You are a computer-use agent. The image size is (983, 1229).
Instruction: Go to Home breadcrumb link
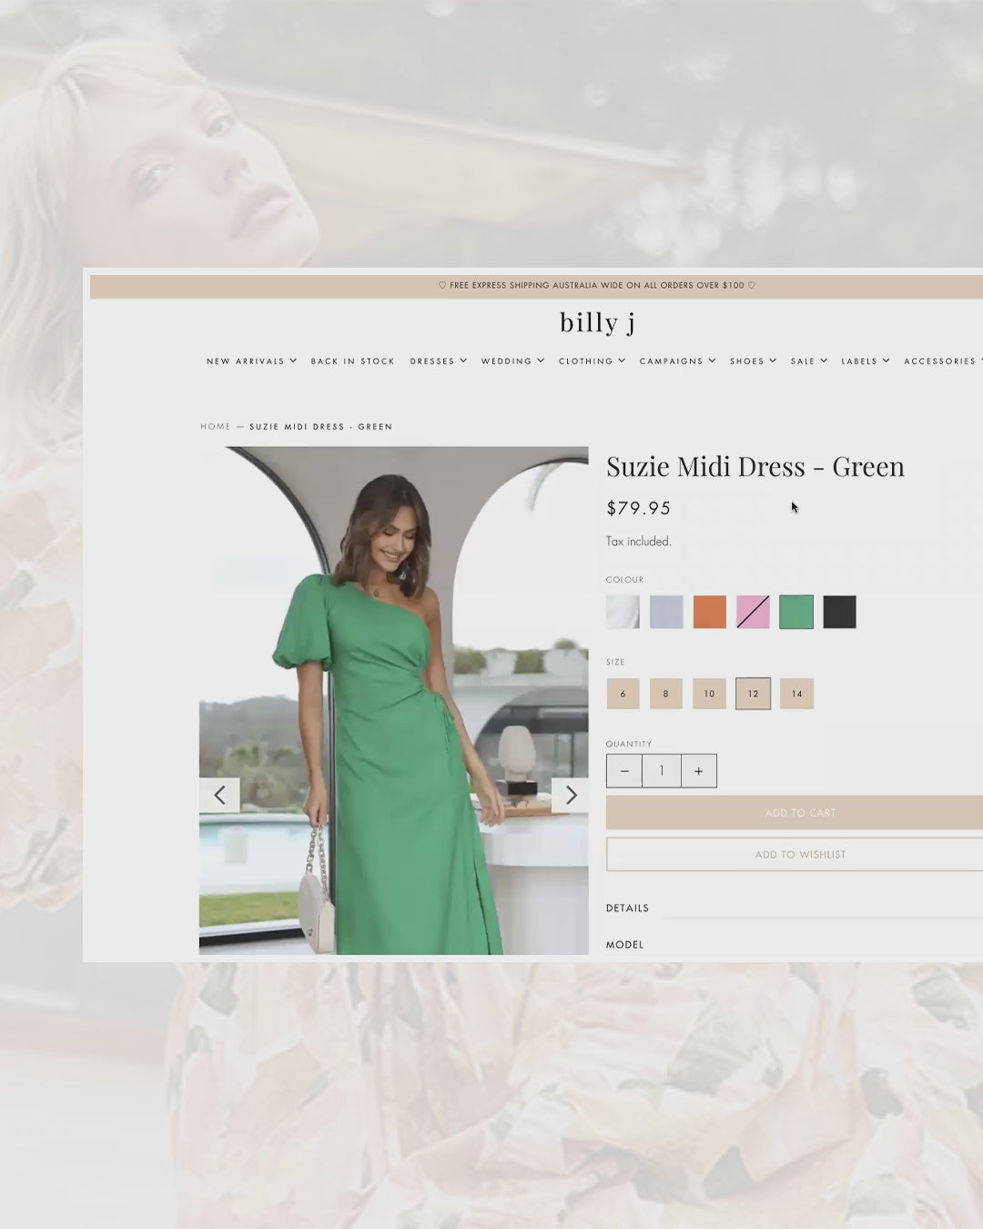(216, 427)
